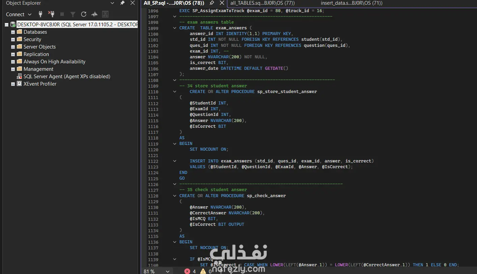The height and width of the screenshot is (274, 477).
Task: Open the 81 % zoom level dropdown
Action: 167,271
